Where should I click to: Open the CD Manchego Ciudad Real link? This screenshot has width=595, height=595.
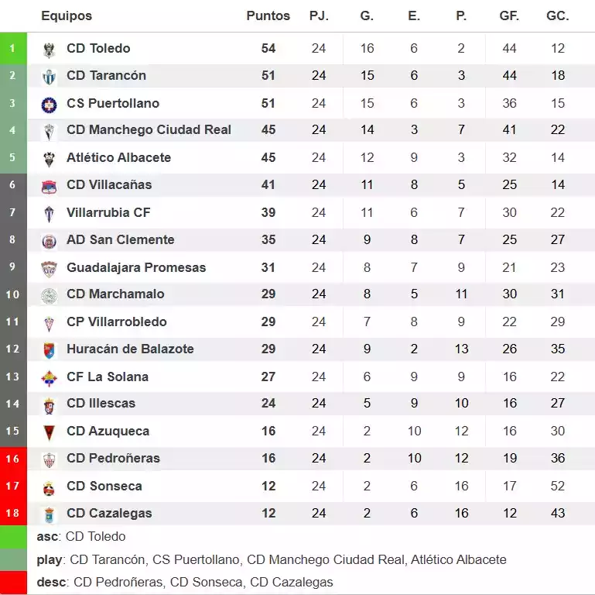149,130
